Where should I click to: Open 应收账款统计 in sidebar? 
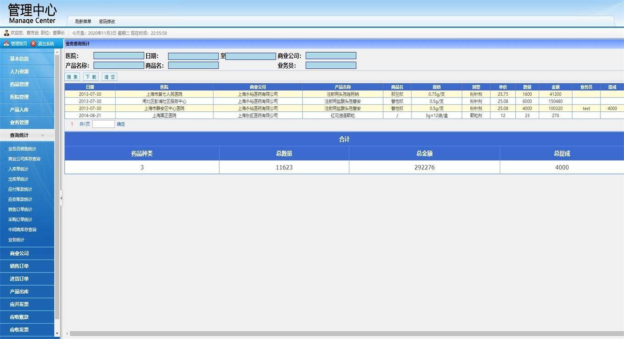[x=20, y=199]
